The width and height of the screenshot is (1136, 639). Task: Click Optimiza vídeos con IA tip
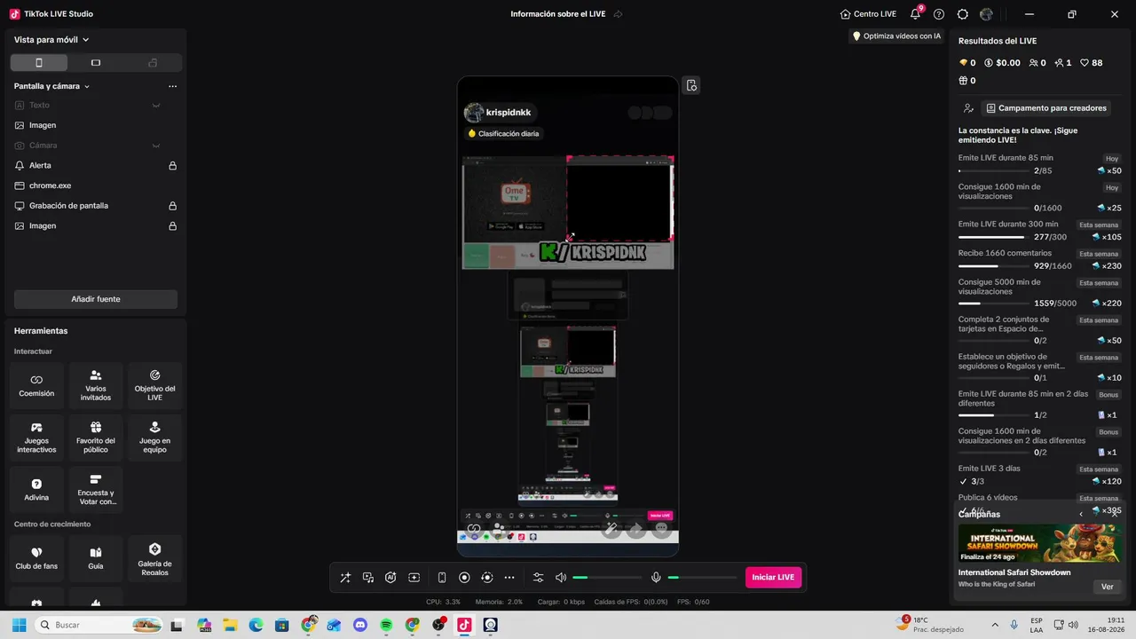[896, 36]
